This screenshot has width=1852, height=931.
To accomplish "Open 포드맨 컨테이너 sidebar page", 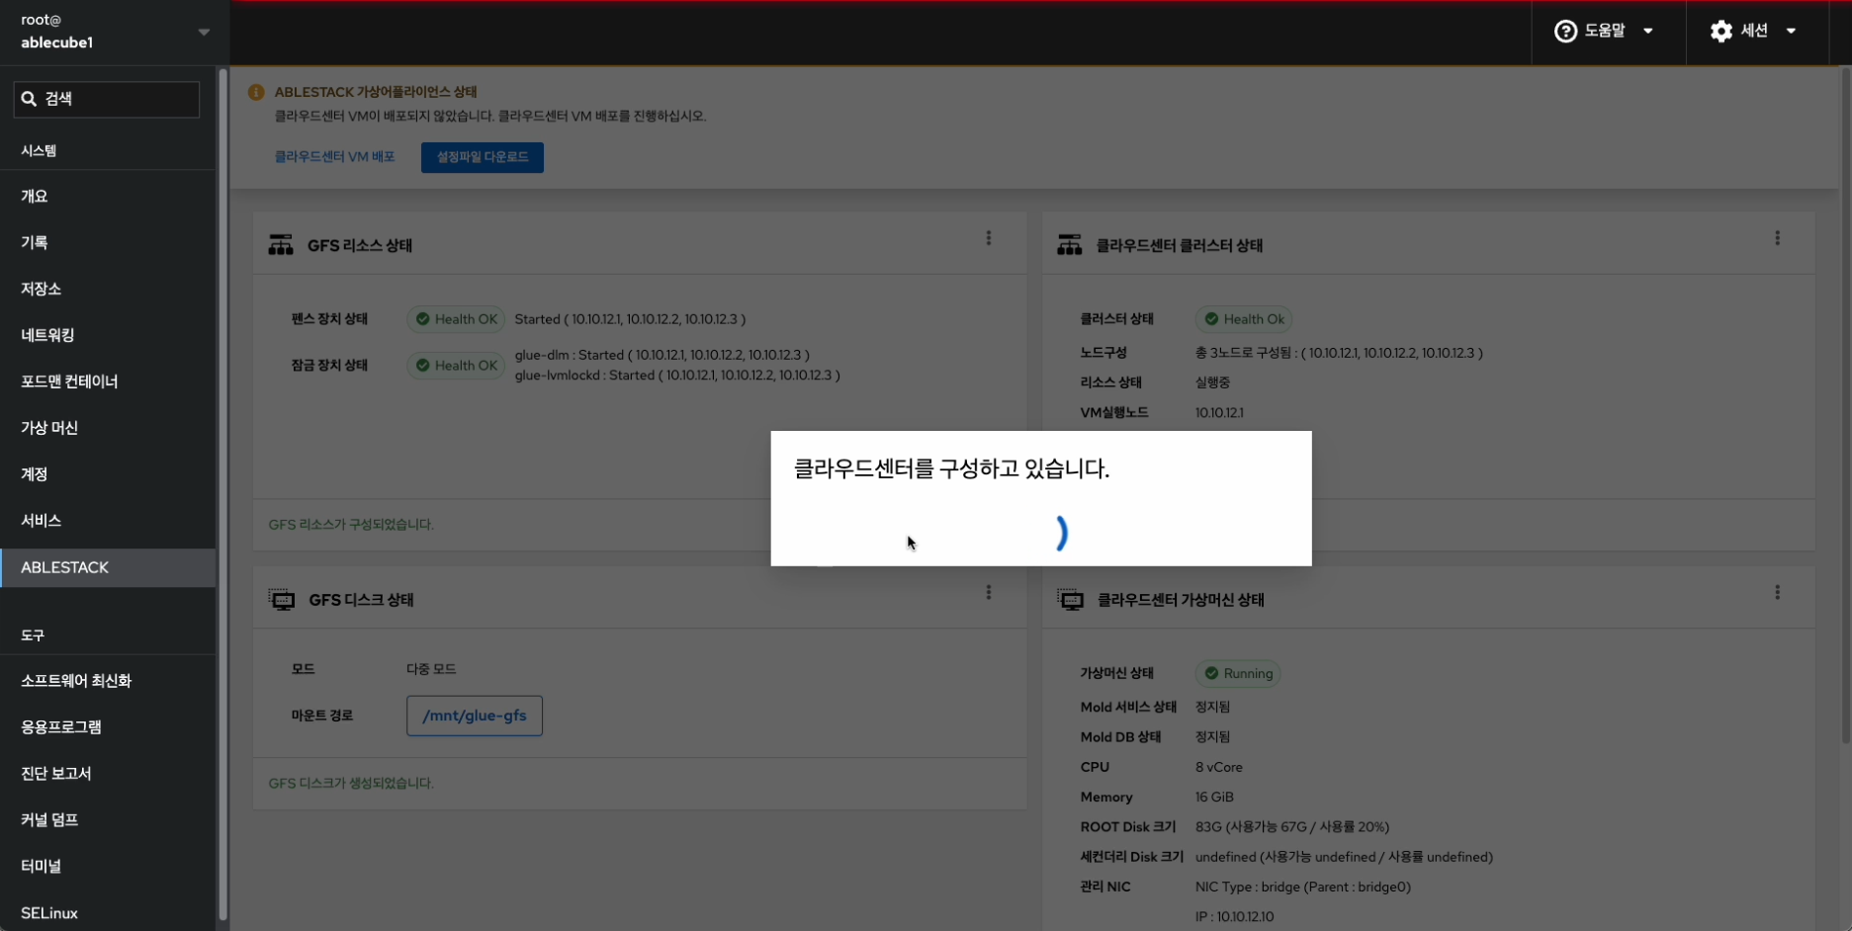I will coord(69,381).
